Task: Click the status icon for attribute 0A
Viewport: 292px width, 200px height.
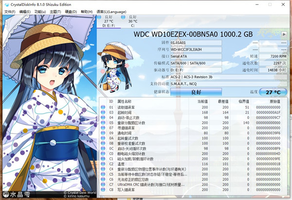Action: tap(103, 138)
